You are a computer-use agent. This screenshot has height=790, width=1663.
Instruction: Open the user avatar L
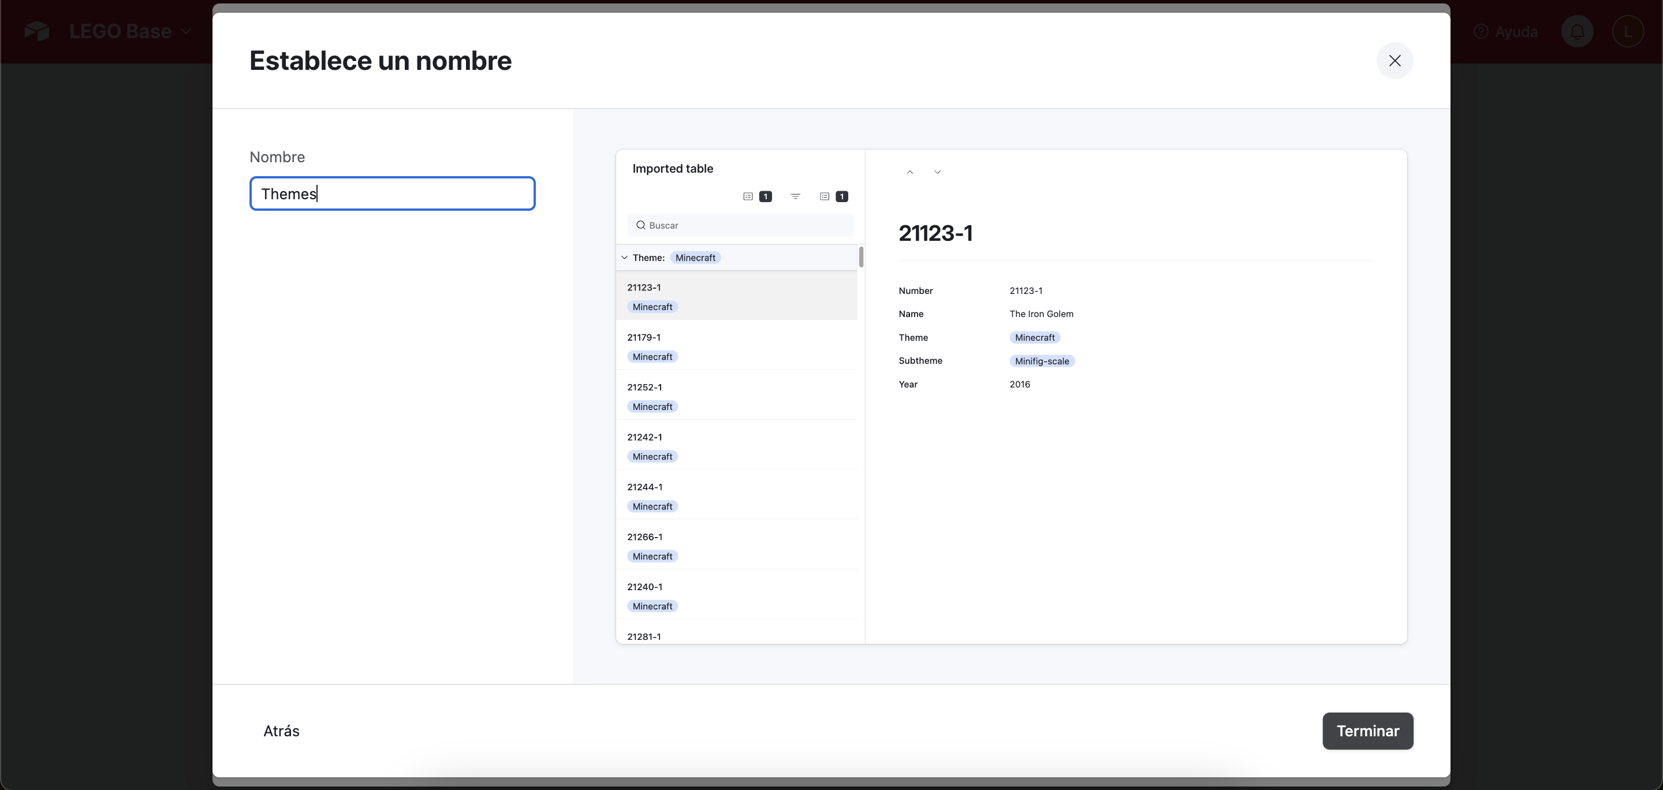coord(1628,32)
